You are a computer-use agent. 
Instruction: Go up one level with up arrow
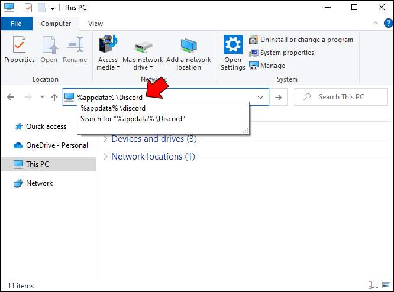pos(54,97)
